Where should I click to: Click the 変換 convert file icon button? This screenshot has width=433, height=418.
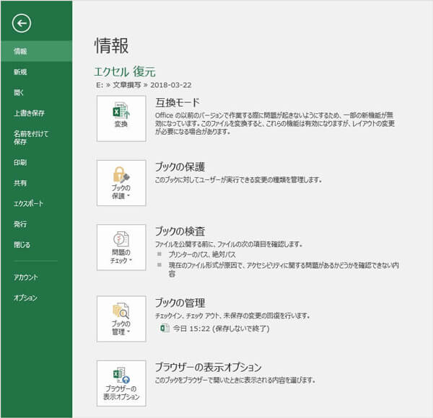tap(121, 119)
